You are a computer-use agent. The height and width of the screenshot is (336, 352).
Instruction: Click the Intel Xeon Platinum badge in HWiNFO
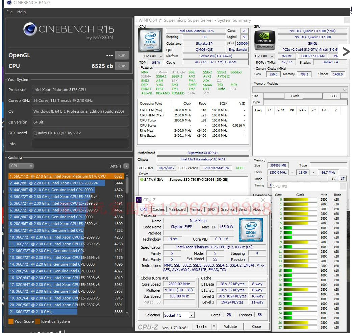coord(150,40)
